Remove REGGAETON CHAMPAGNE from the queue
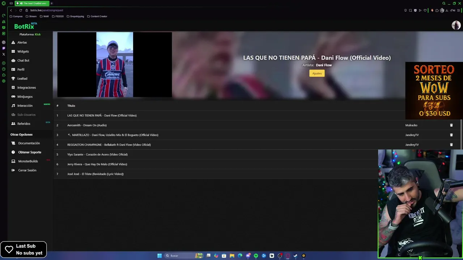Screen dimensions: 463x260 click(451, 145)
